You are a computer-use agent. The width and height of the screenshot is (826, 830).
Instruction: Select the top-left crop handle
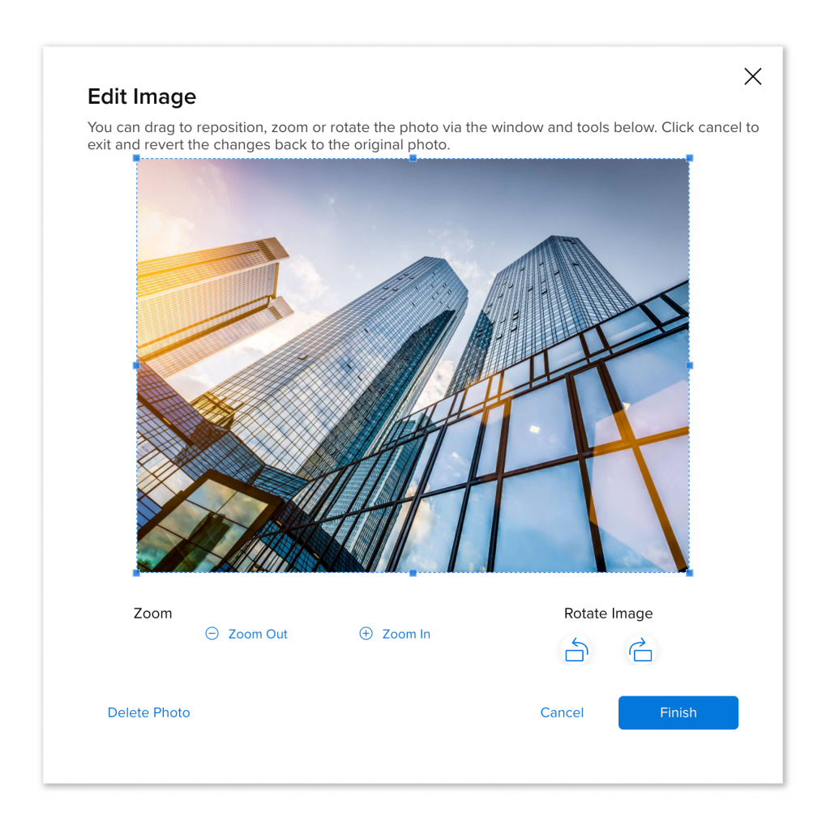pos(136,159)
